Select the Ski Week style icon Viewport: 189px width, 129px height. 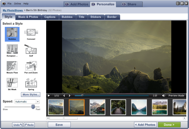point(12,84)
